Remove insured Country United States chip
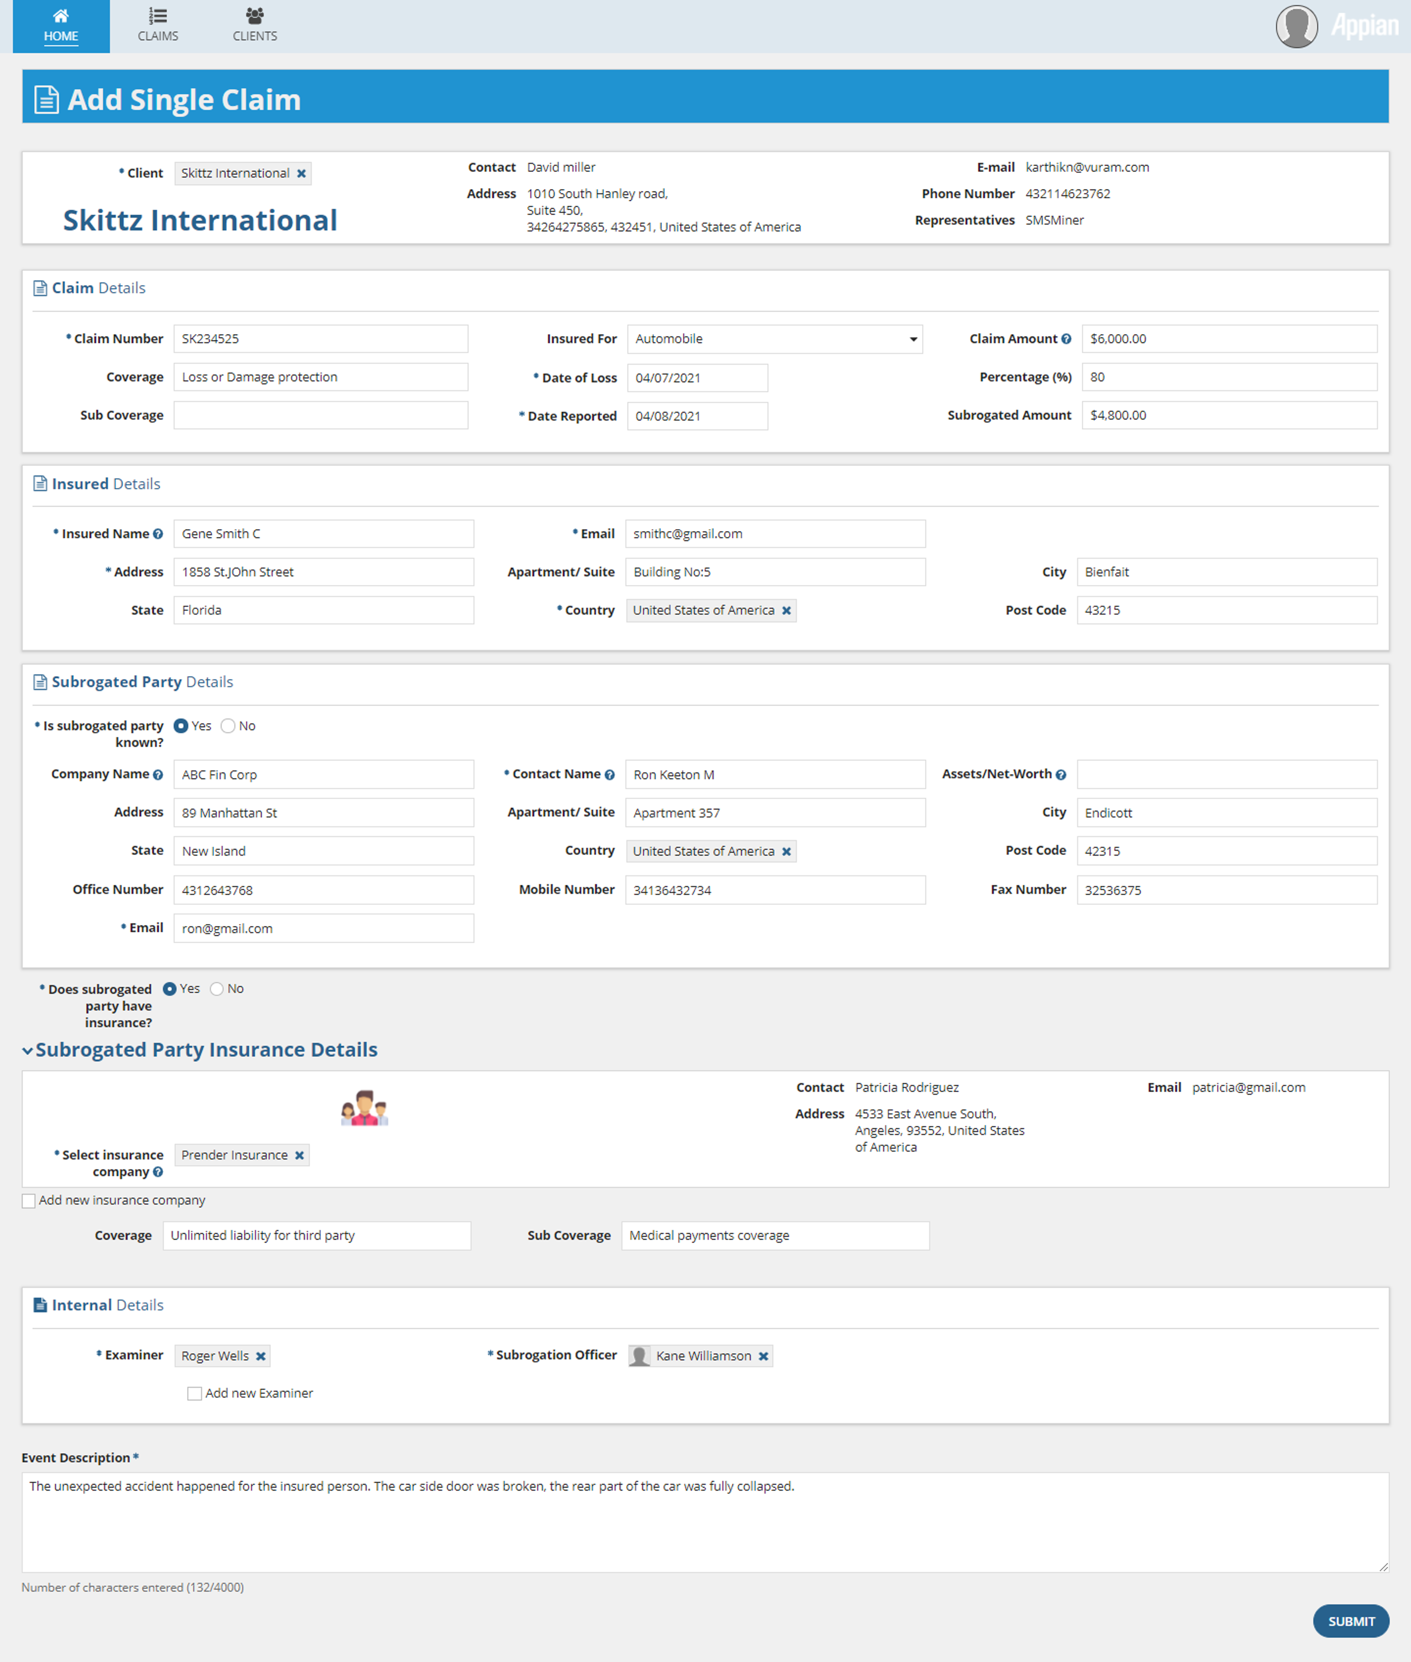This screenshot has height=1662, width=1411. pos(786,611)
